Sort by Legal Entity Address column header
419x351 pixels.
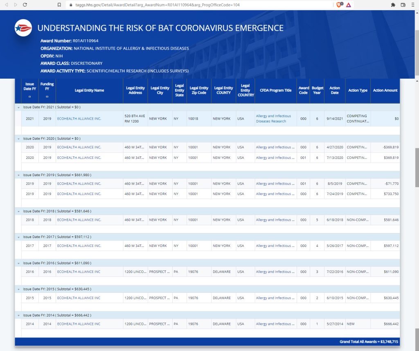pyautogui.click(x=135, y=91)
